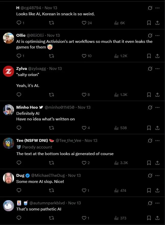This screenshot has height=225, width=165.
Task: Open the Nov 13 timestamp on Tee's tweet
Action: point(91,140)
